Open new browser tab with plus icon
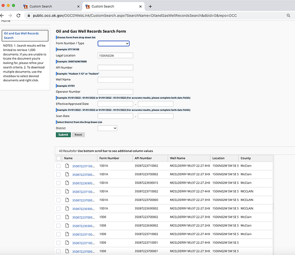 click(150, 7)
